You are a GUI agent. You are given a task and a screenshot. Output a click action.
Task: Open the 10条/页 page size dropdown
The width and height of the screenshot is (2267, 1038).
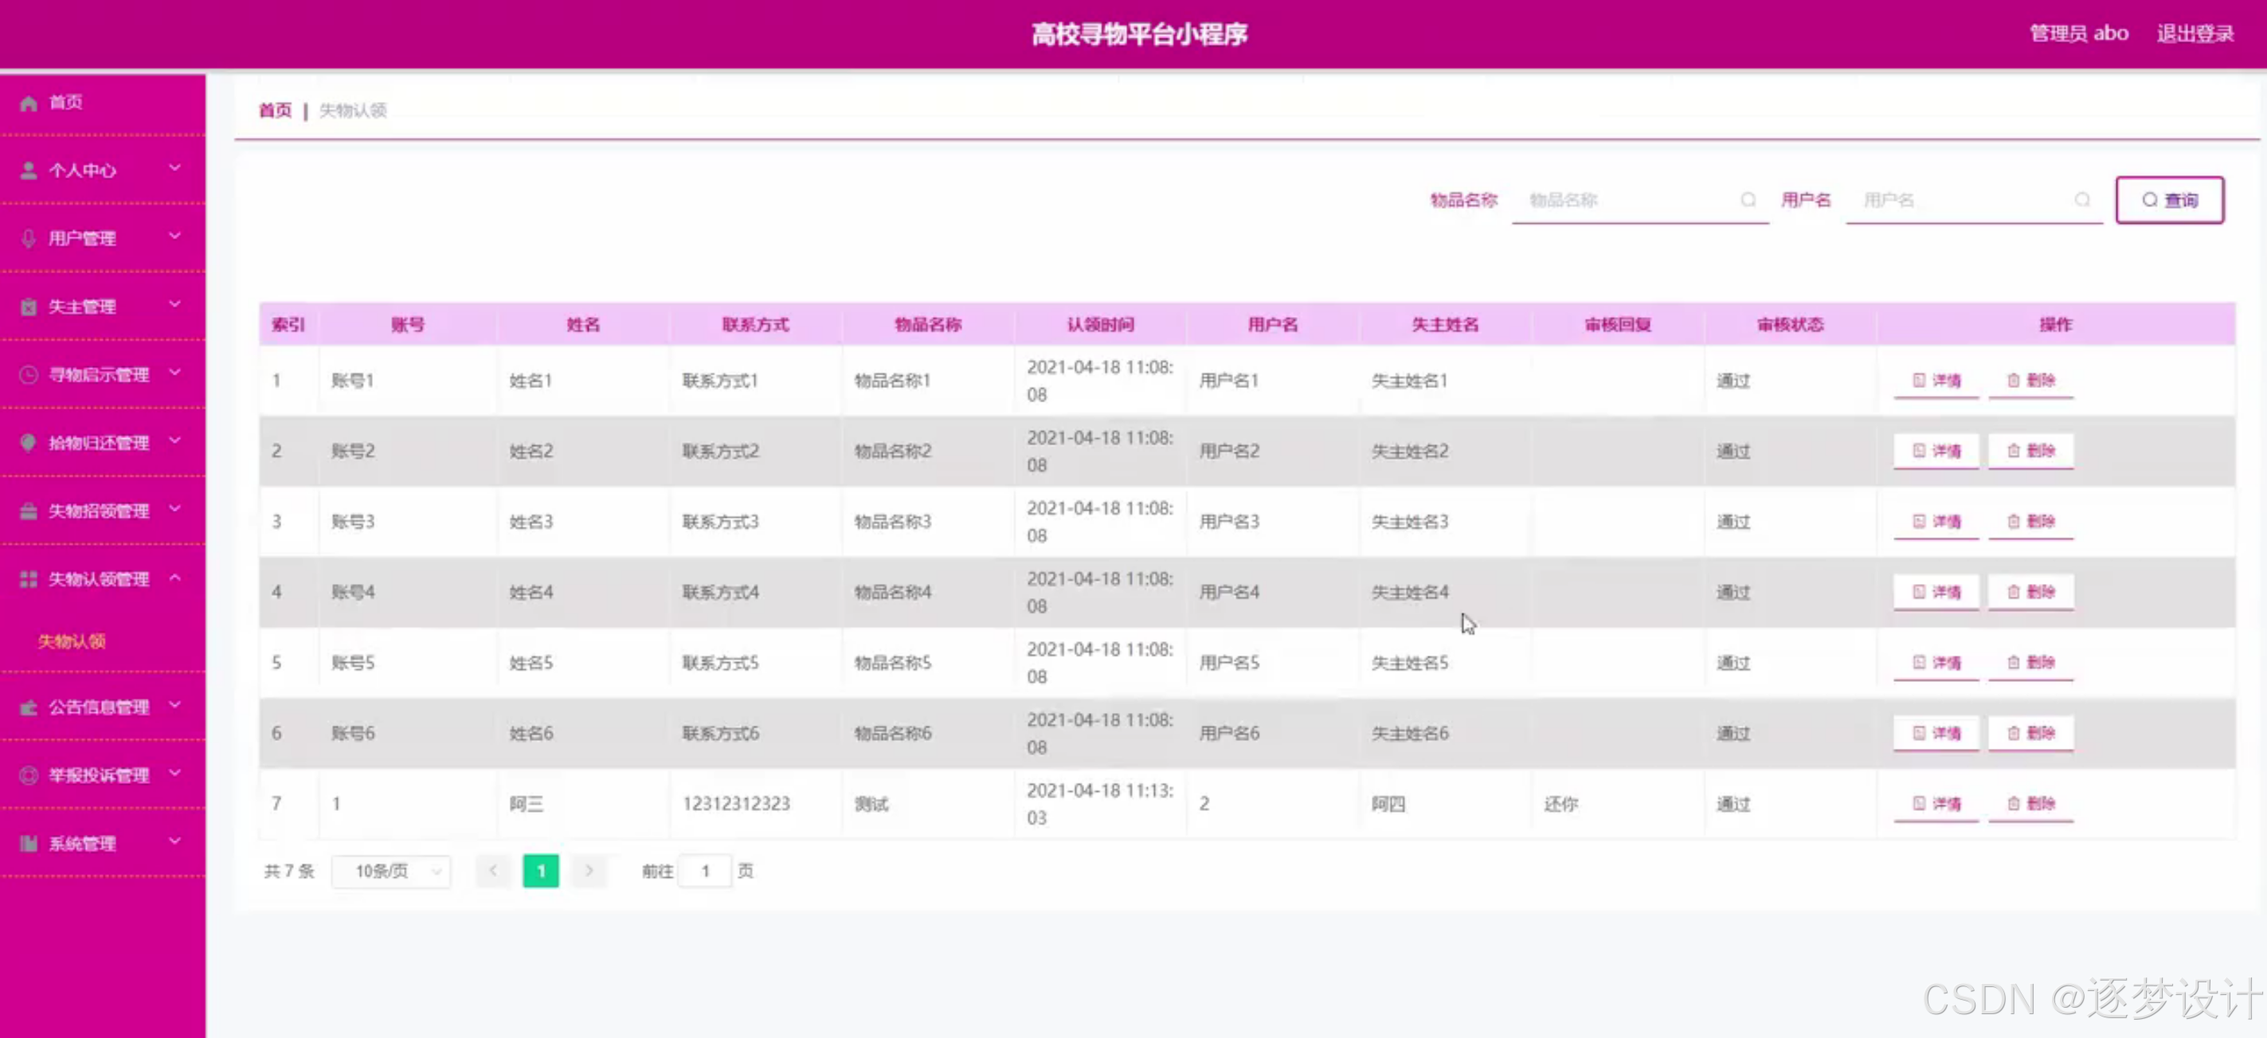tap(392, 872)
